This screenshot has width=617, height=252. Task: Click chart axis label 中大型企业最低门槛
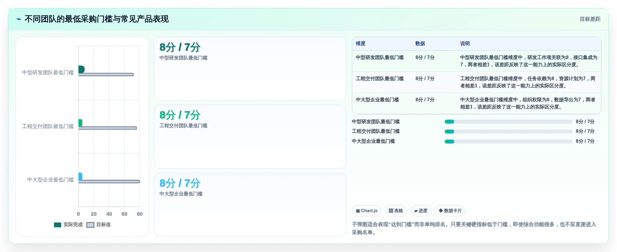tap(50, 180)
